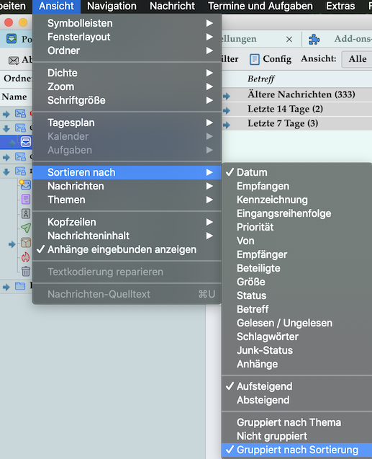Click the archive box folder icon
The height and width of the screenshot is (459, 372).
coord(26,243)
